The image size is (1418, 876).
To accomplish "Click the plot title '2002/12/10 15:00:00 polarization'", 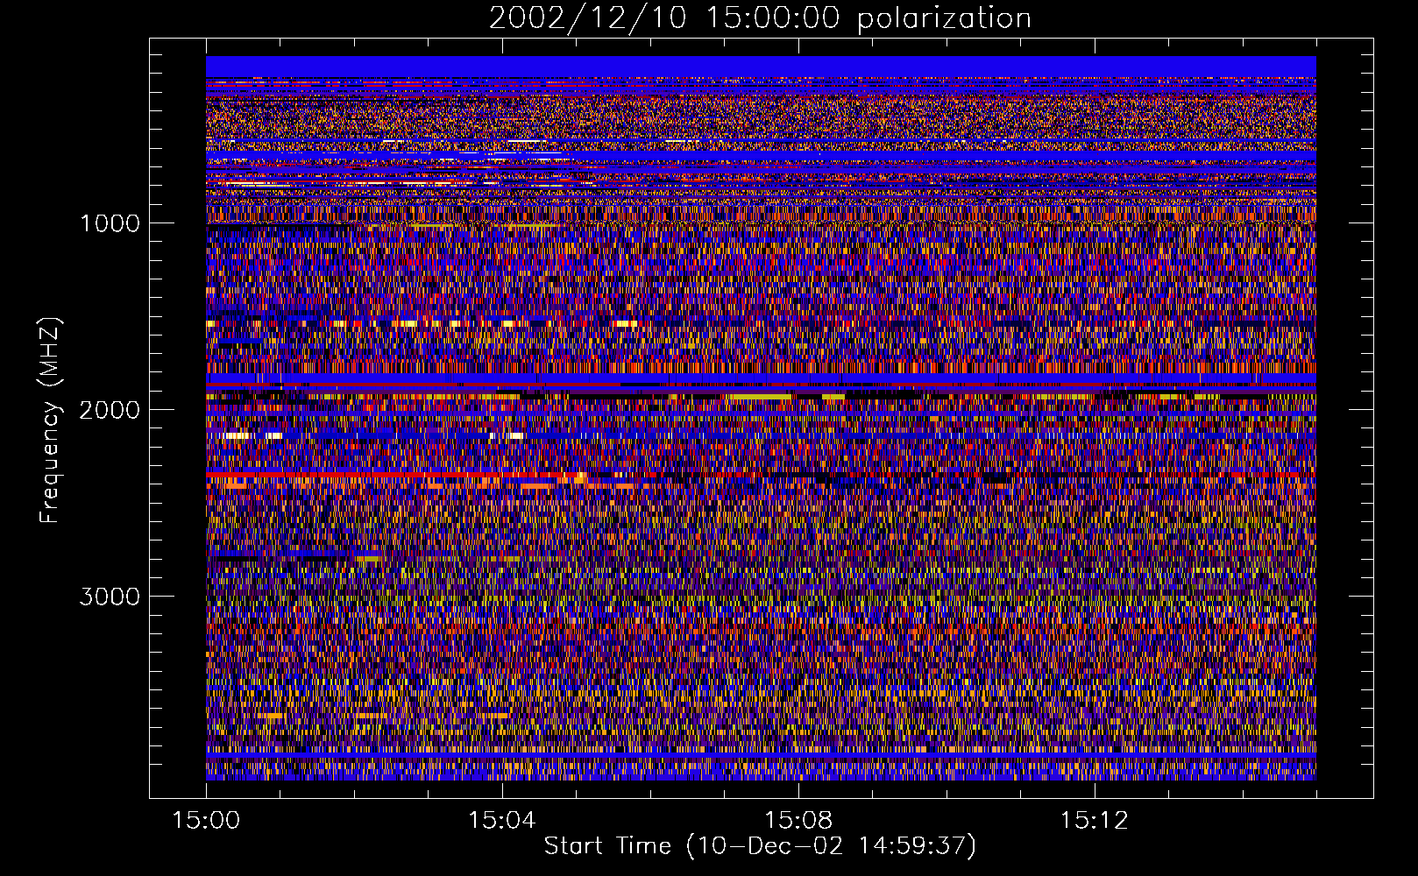I will pos(760,18).
